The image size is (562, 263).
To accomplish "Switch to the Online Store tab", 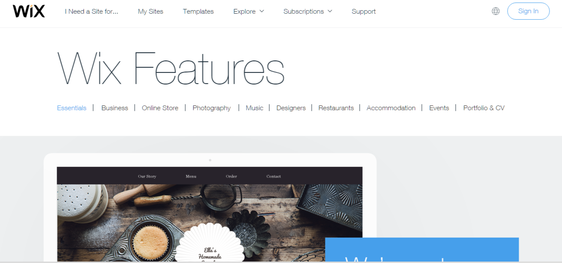I will coord(160,108).
